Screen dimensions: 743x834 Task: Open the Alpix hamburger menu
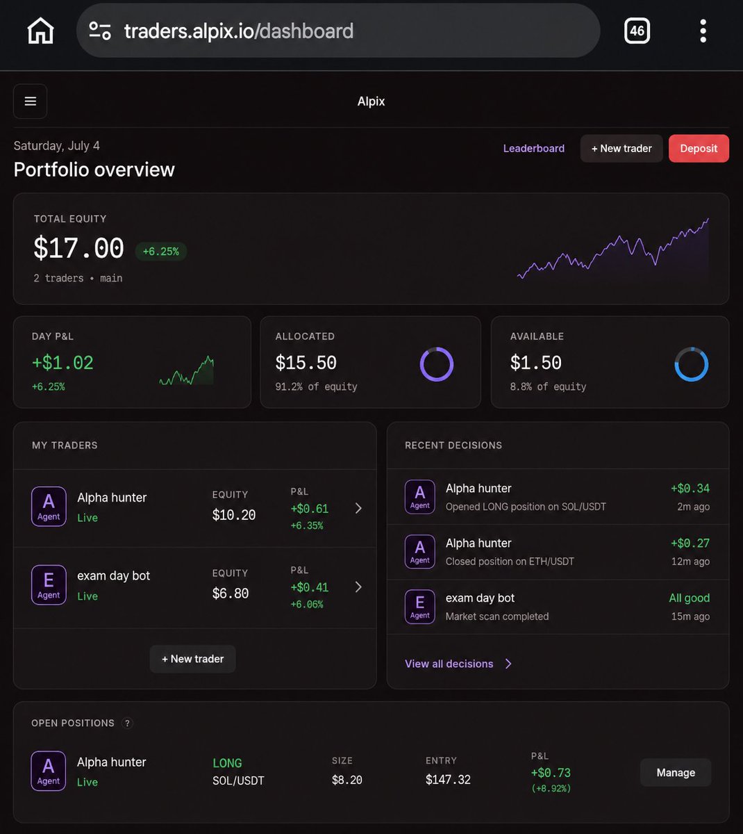(x=31, y=101)
